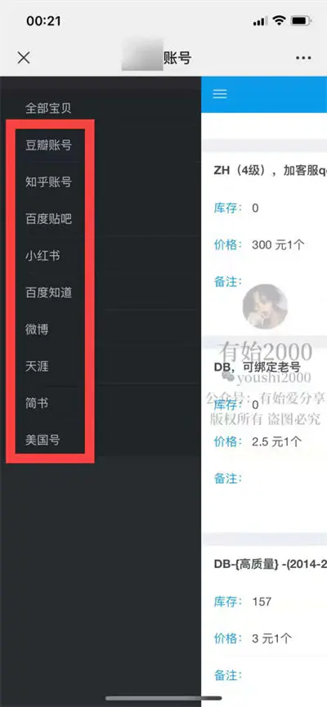Tap the hamburger menu icon
The height and width of the screenshot is (707, 327).
tap(220, 93)
